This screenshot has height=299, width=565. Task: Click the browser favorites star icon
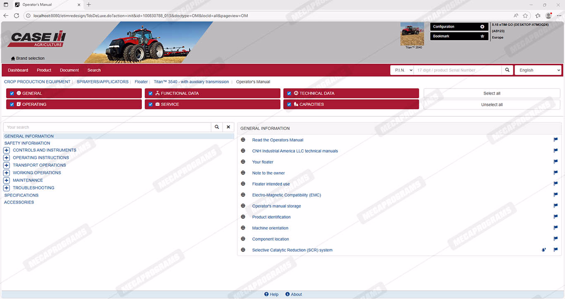click(x=525, y=16)
